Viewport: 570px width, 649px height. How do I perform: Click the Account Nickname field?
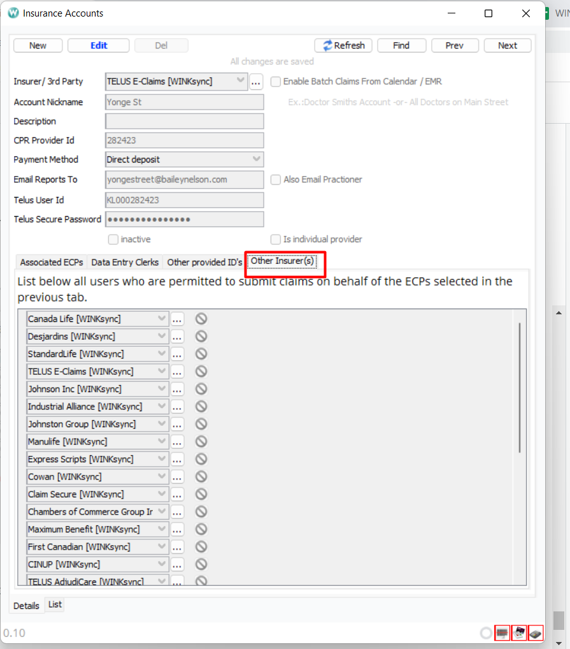click(184, 102)
